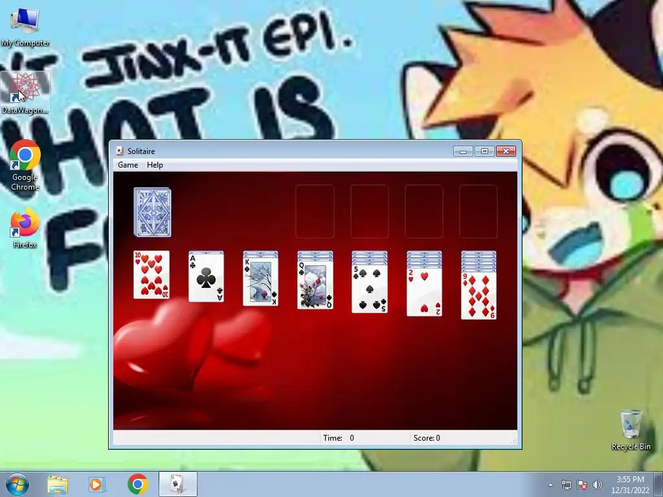Click the Show Desktop button
Image resolution: width=663 pixels, height=497 pixels.
click(658, 485)
